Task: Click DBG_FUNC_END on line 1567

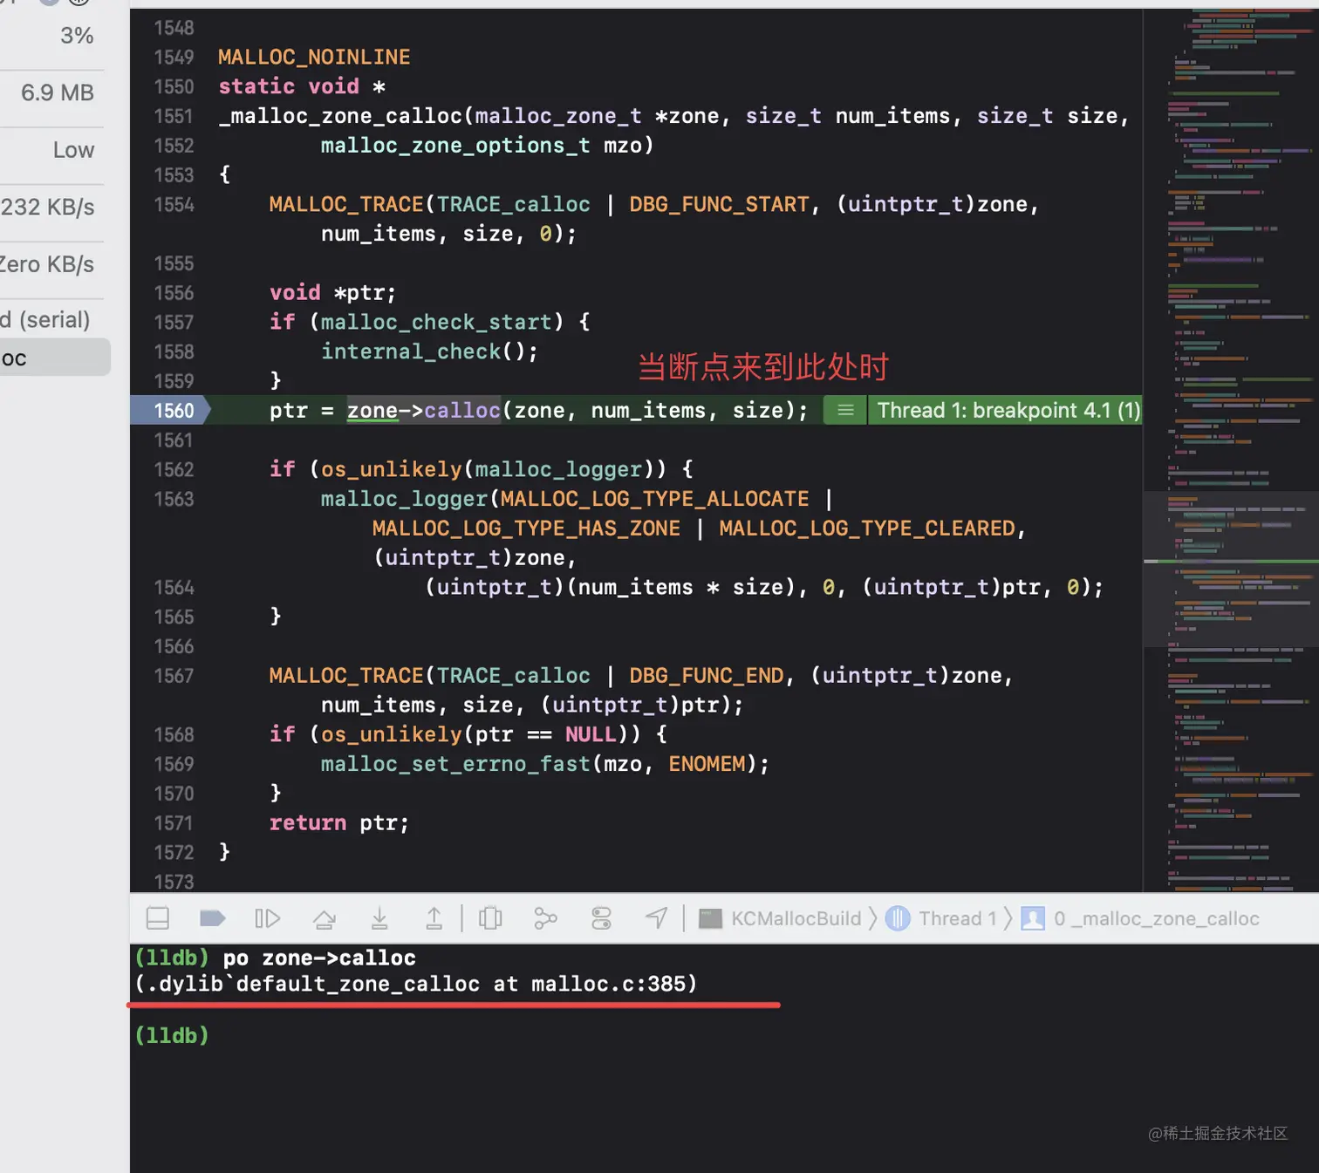Action: [706, 676]
